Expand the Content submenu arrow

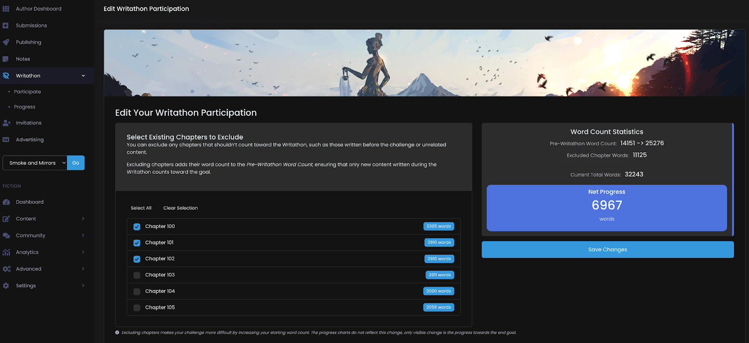point(83,219)
